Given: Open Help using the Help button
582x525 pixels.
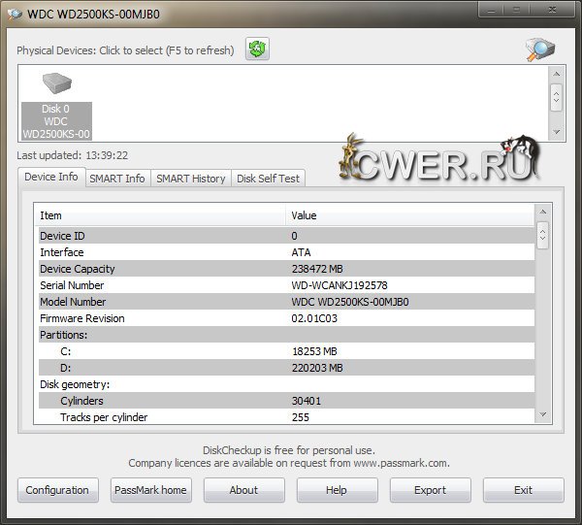Looking at the screenshot, I should point(337,490).
